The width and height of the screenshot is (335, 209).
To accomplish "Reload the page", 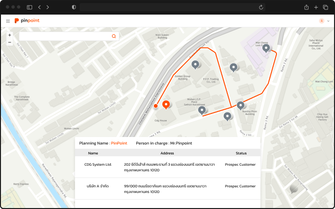I will pos(261,7).
